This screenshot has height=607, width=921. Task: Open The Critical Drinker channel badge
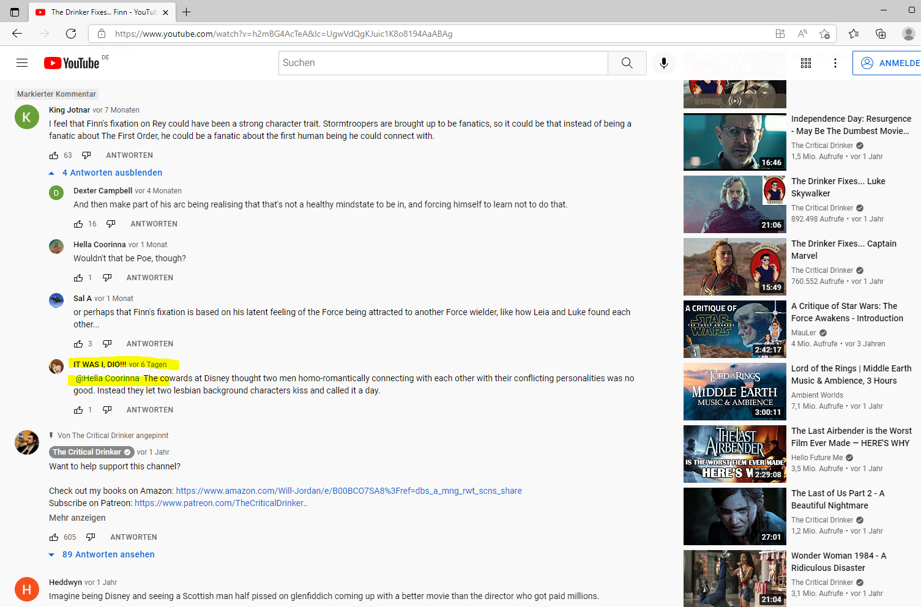(91, 452)
